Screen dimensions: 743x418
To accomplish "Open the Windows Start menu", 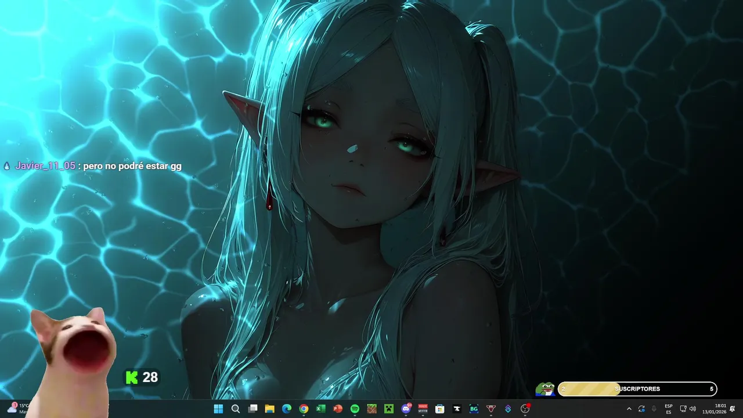I will click(x=218, y=409).
